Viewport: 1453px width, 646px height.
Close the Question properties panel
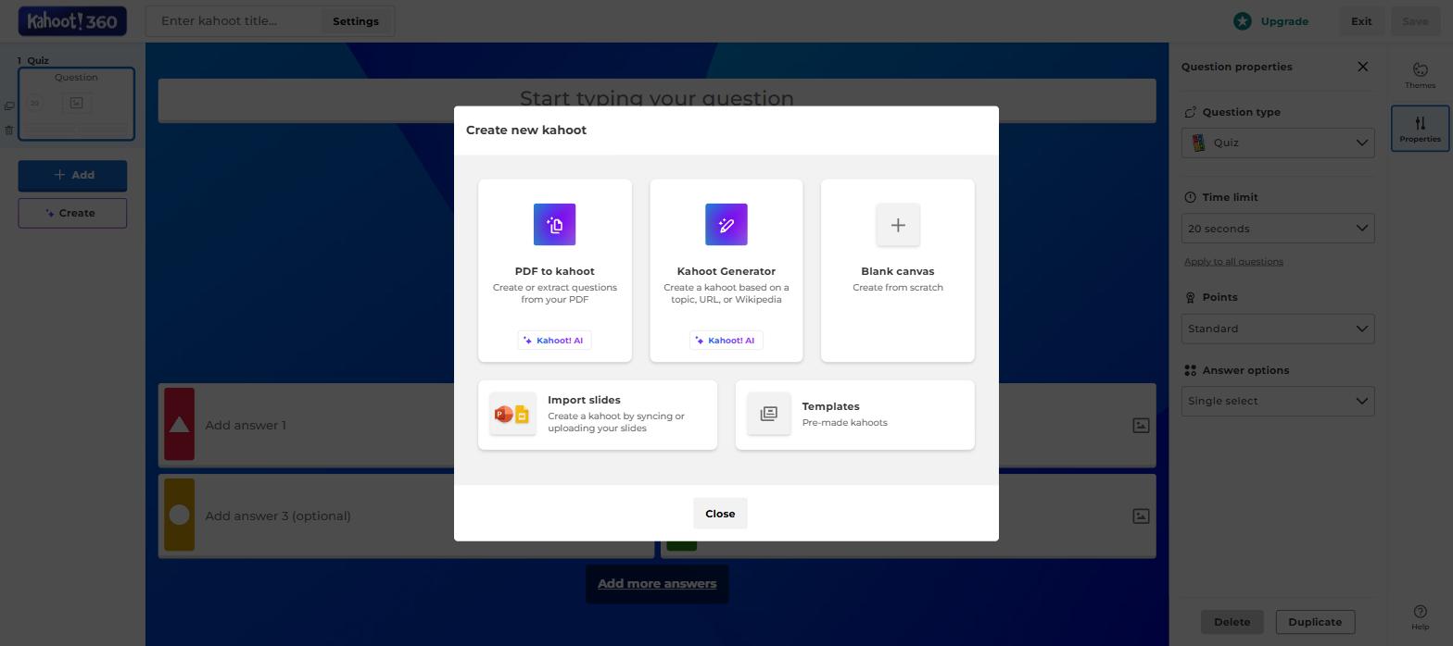1362,67
